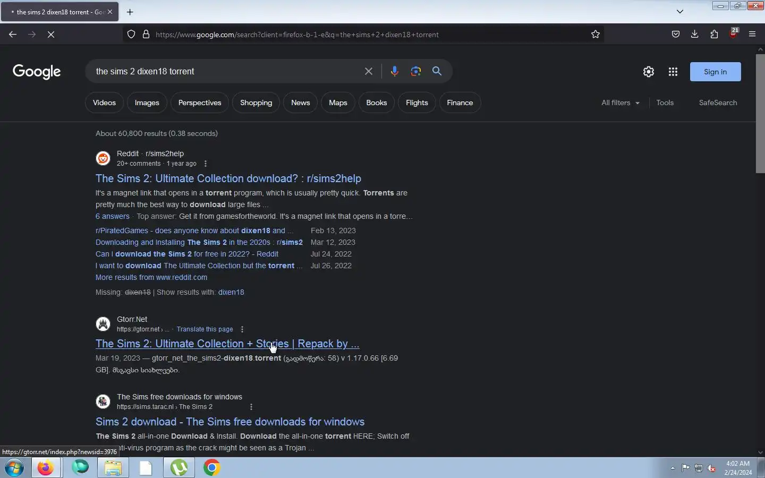Open the extensions puzzle icon
This screenshot has width=765, height=478.
(x=714, y=35)
